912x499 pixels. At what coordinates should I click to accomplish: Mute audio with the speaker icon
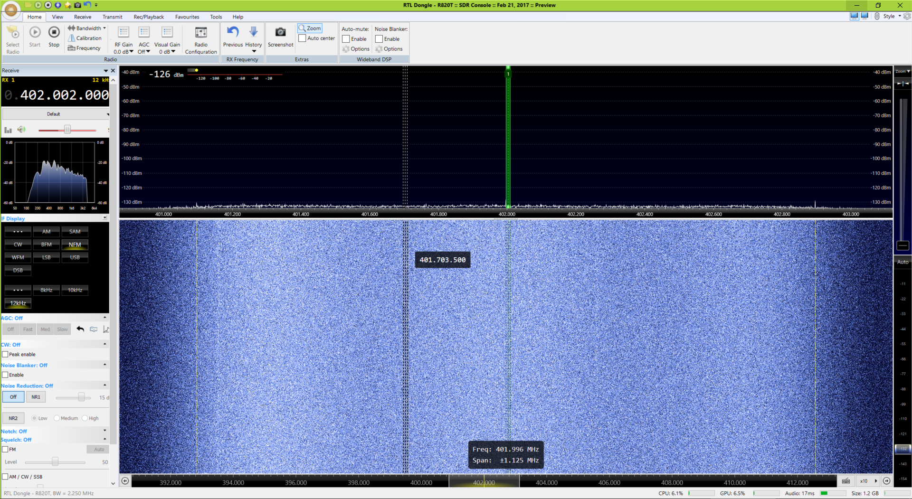(21, 130)
